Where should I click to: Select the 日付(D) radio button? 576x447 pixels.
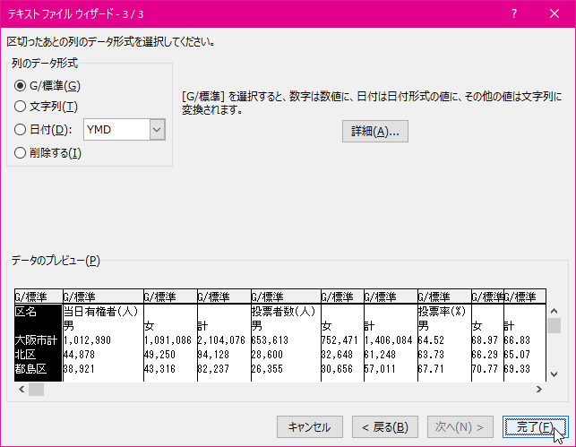coord(20,129)
